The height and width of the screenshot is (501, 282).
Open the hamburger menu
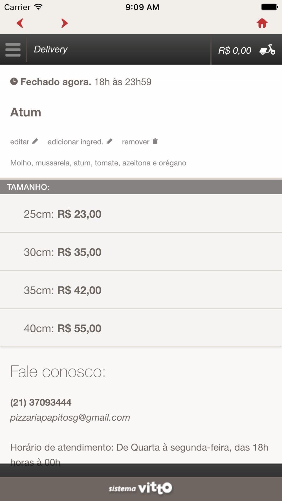click(13, 50)
